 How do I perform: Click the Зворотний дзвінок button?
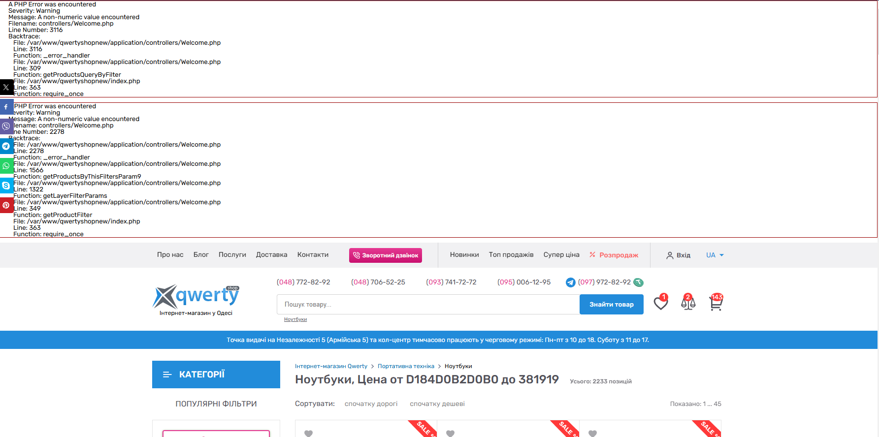coord(385,255)
